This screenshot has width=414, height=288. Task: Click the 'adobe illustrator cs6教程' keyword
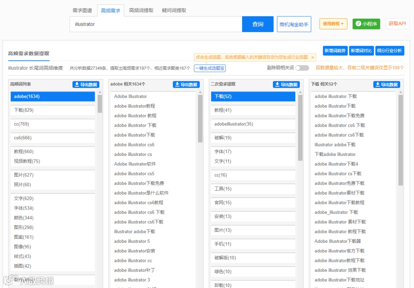[139, 203]
